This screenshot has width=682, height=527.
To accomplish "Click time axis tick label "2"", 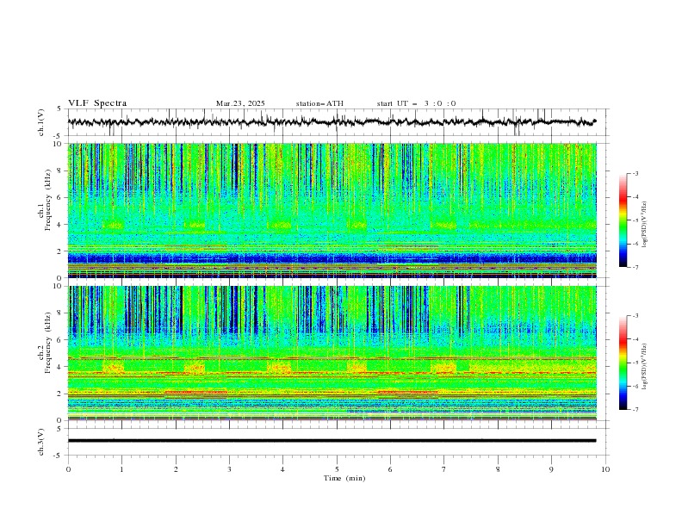I will 176,469.
